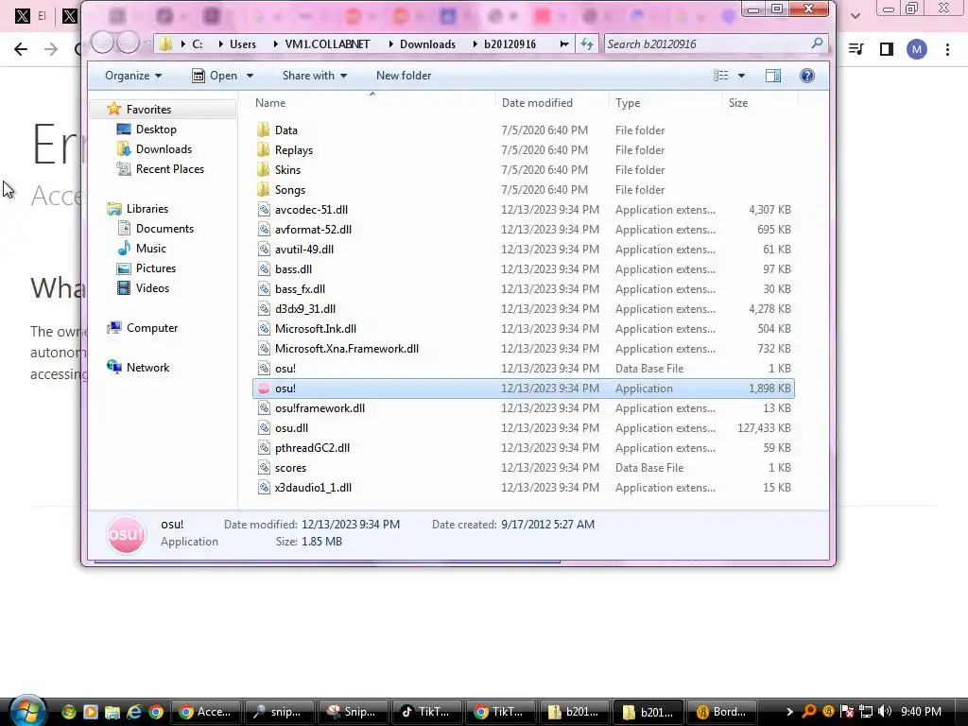Image resolution: width=968 pixels, height=726 pixels.
Task: Click the Explorer search magnifier icon
Action: (x=817, y=43)
